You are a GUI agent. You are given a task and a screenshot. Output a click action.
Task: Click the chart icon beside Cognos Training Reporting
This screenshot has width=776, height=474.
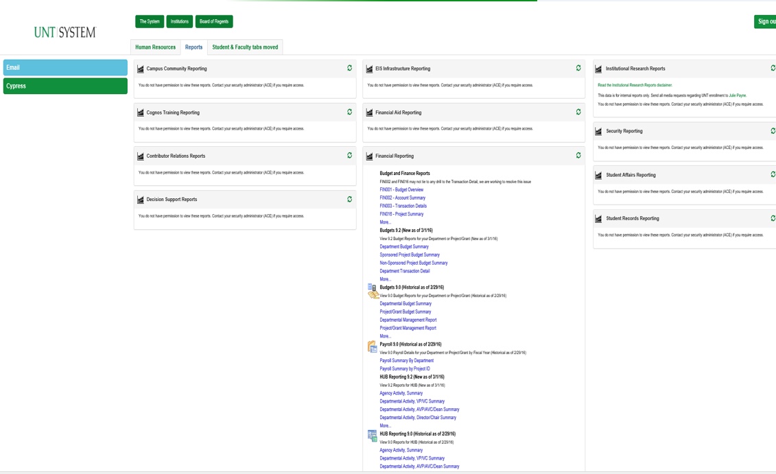click(x=141, y=112)
